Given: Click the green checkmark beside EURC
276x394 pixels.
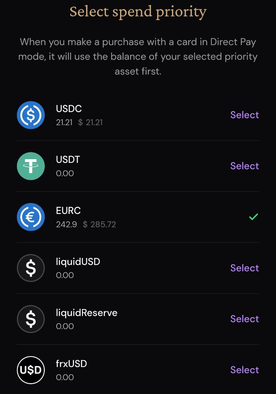Looking at the screenshot, I should tap(253, 217).
